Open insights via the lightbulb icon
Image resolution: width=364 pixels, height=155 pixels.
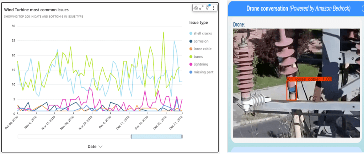207,8
